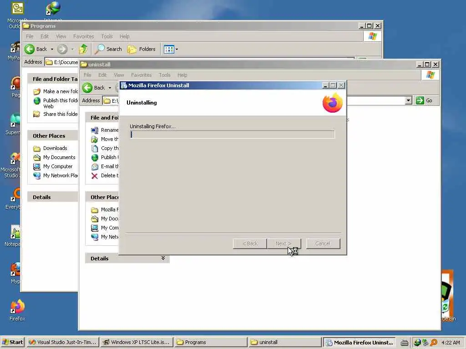Click the Back arrow in Programs window
The width and height of the screenshot is (466, 349).
point(30,49)
